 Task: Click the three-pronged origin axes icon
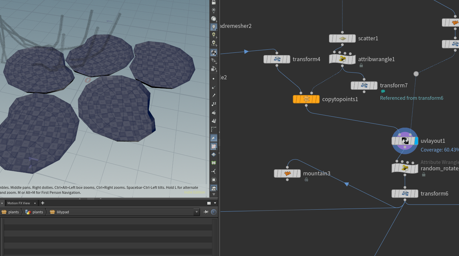[x=214, y=171]
